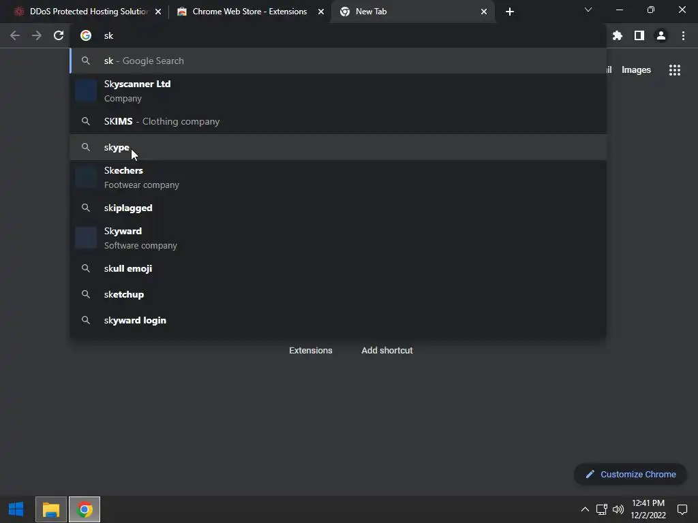The width and height of the screenshot is (698, 523).
Task: Open the Extensions puzzle icon
Action: tap(618, 35)
